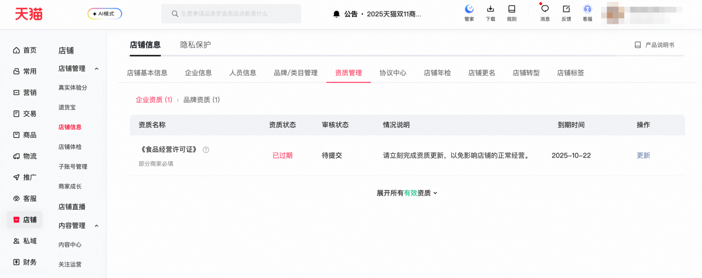
Task: Select the 资质管理 tab
Action: tap(348, 73)
